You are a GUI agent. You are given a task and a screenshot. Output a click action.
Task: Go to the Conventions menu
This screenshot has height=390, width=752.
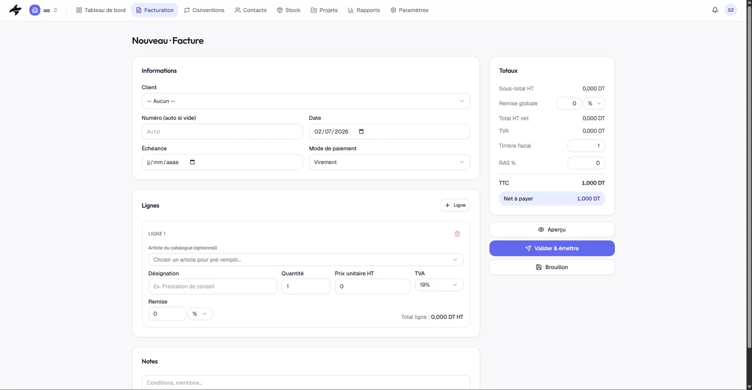(204, 10)
